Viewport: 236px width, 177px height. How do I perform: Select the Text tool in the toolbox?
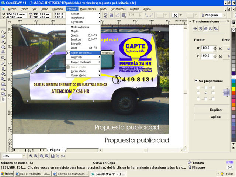[x=3, y=52]
